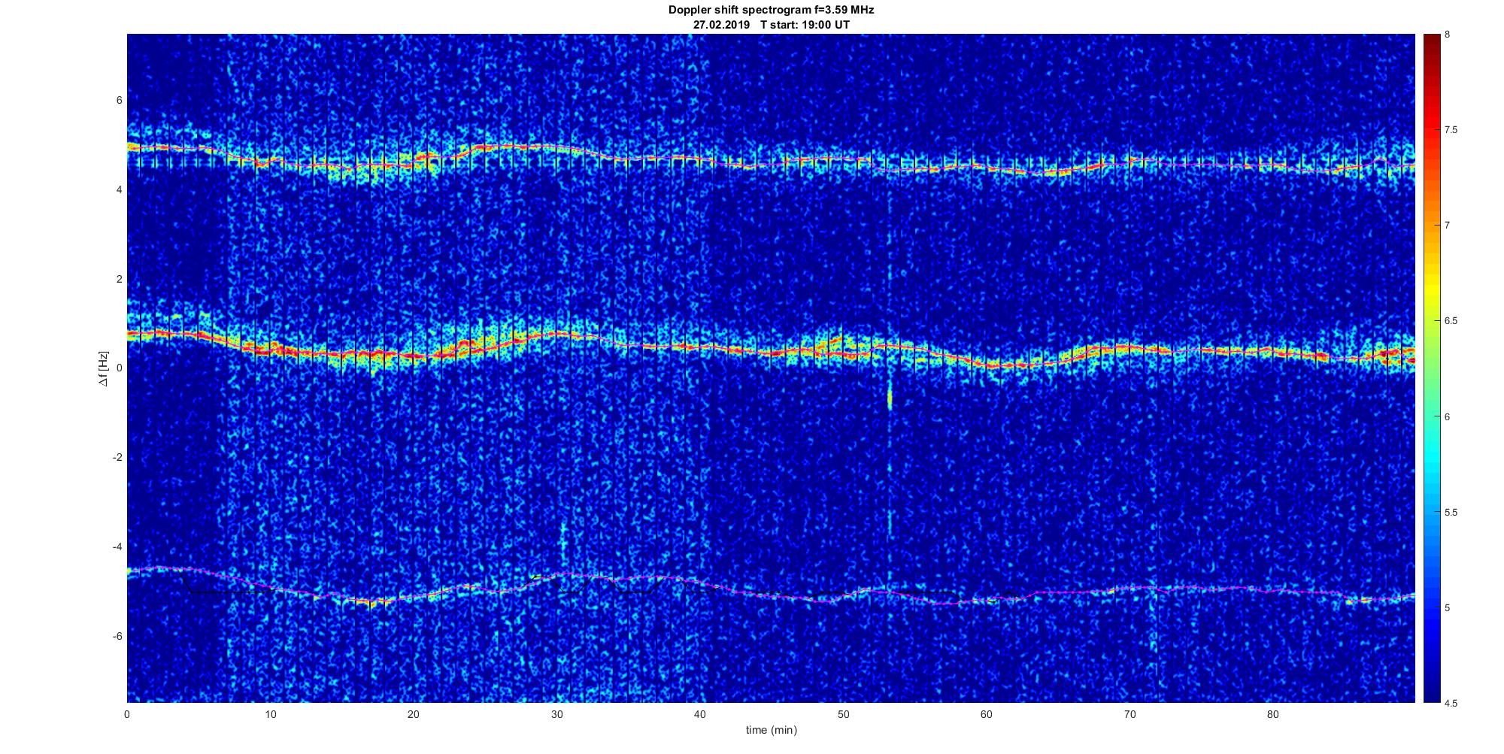This screenshot has height=754, width=1504.
Task: Click x-axis tick label '10'
Action: (x=270, y=714)
